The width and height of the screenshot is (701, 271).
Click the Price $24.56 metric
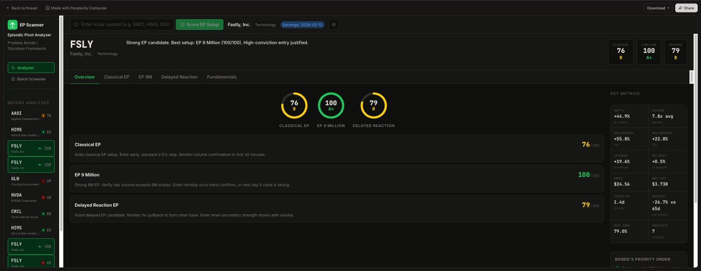pyautogui.click(x=630, y=182)
